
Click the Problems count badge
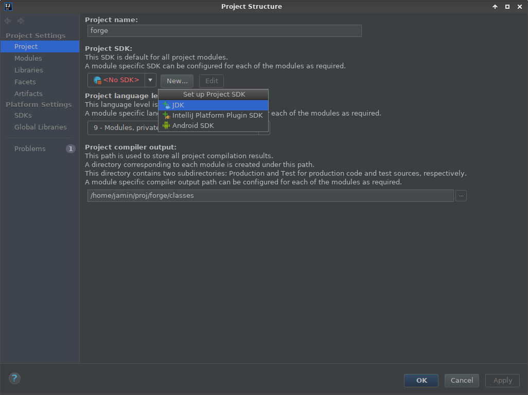(71, 148)
